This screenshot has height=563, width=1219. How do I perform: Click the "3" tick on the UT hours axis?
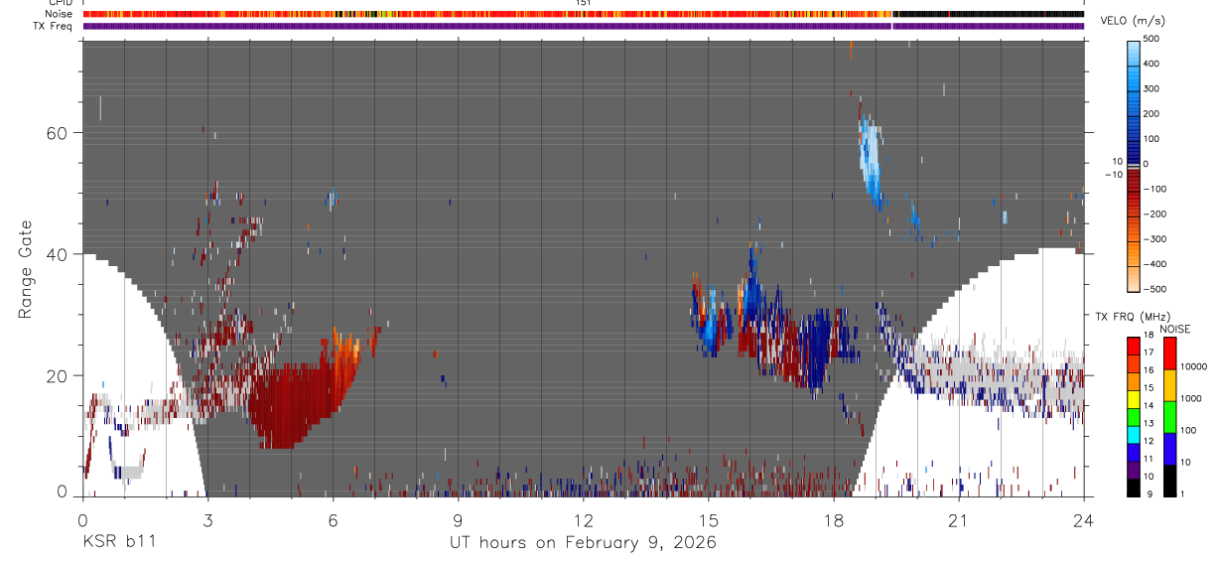coord(207,520)
